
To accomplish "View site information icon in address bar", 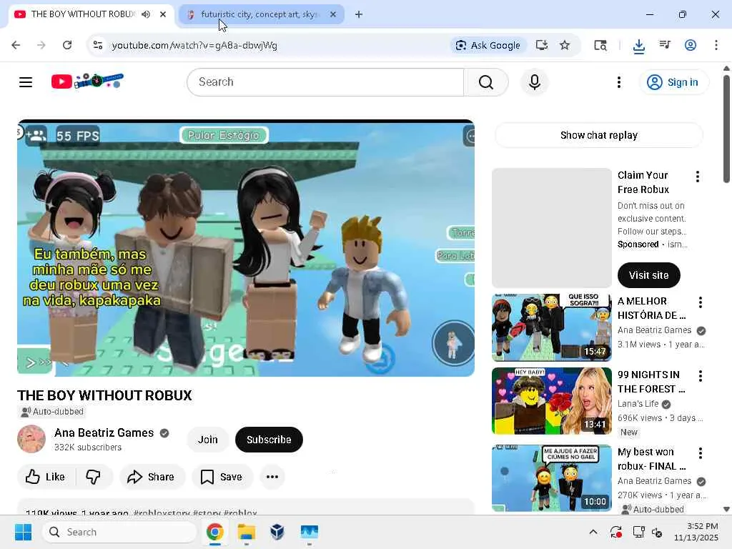I will [98, 45].
